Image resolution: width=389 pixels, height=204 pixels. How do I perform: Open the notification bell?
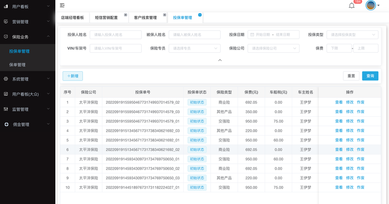tap(352, 6)
